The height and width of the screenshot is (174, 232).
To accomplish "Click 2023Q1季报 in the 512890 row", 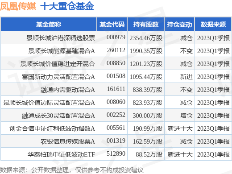I will pos(214,154).
